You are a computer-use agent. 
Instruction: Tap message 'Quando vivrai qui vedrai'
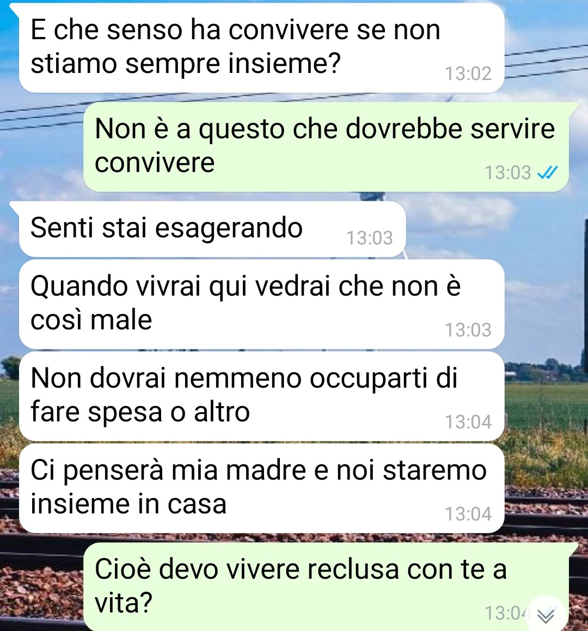click(261, 304)
